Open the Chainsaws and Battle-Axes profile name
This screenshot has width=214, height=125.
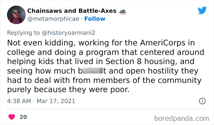click(72, 11)
